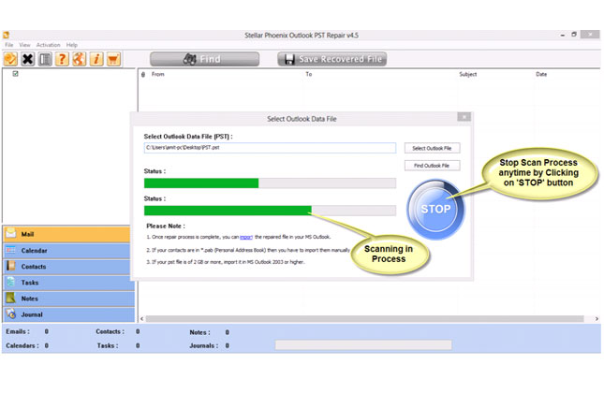Click the shopping cart buy icon

pyautogui.click(x=113, y=59)
